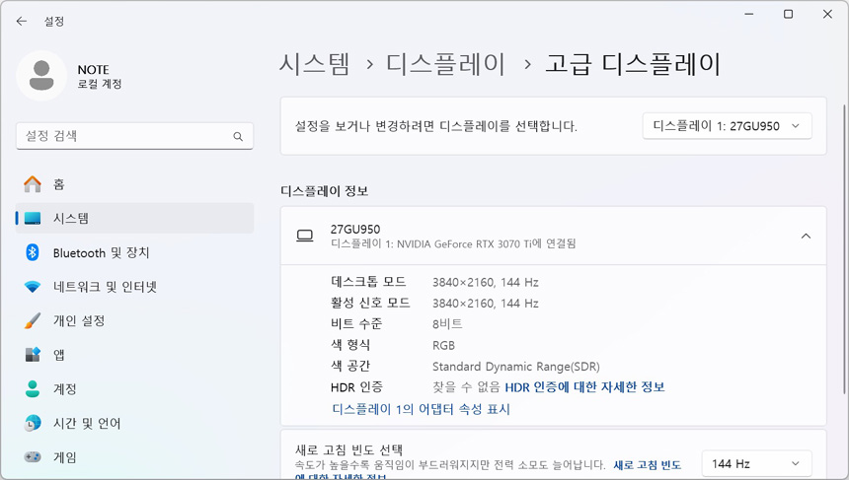Viewport: 849px width, 480px height.
Task: Click the search magnifier icon
Action: (238, 137)
